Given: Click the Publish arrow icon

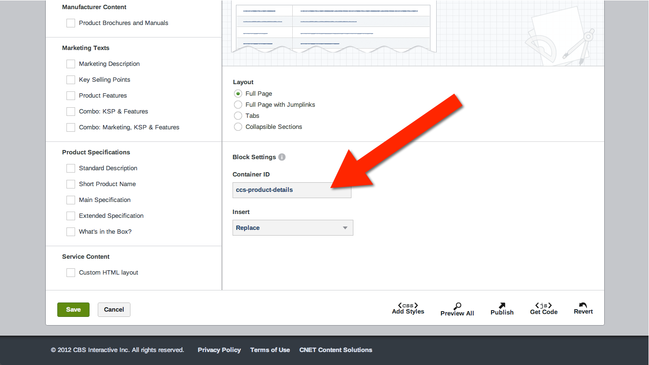Looking at the screenshot, I should 502,305.
